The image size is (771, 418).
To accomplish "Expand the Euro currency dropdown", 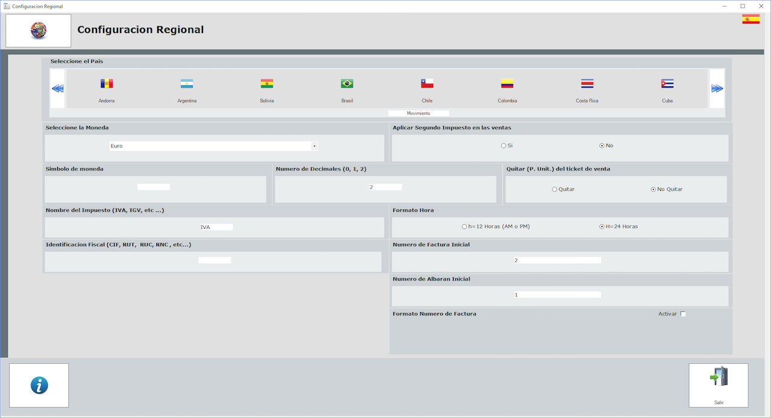I will tap(314, 146).
